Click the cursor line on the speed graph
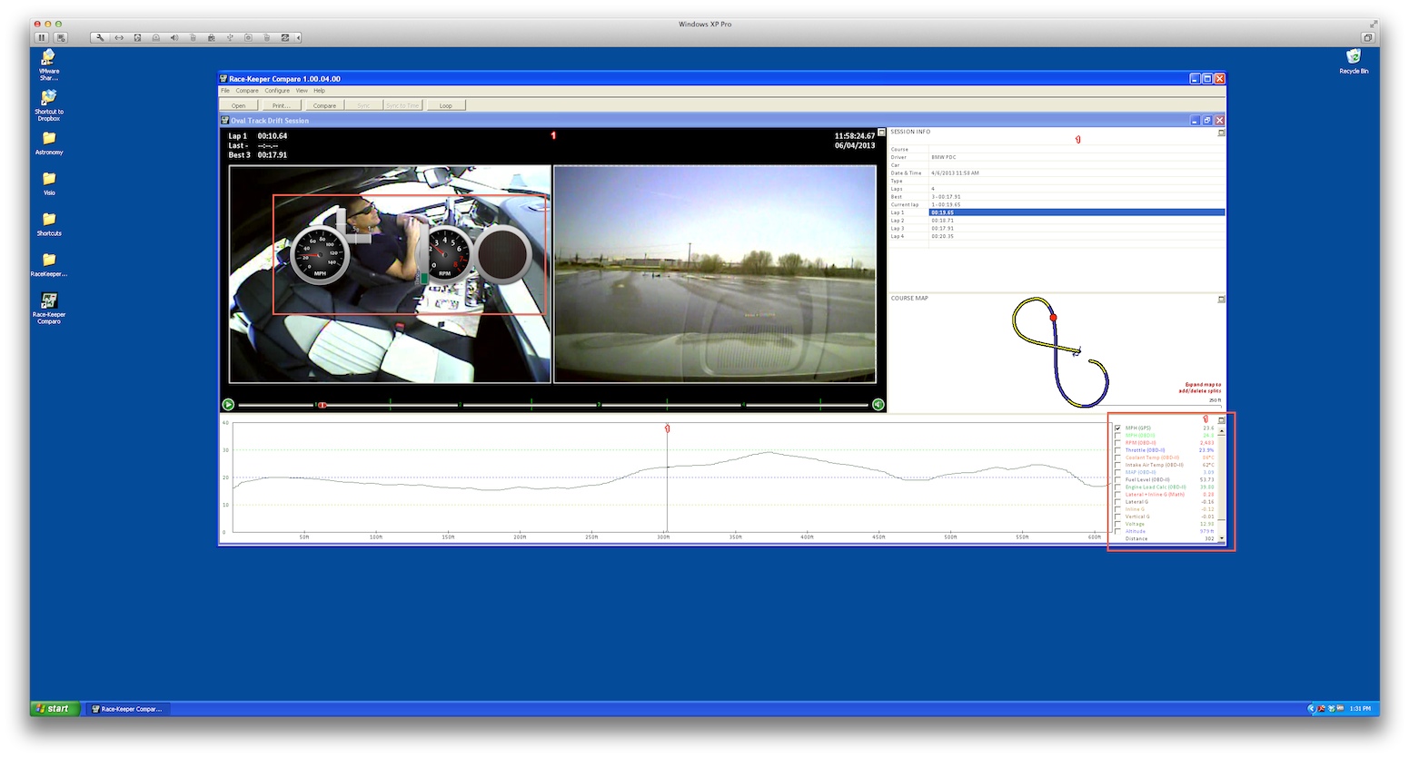 click(x=668, y=477)
